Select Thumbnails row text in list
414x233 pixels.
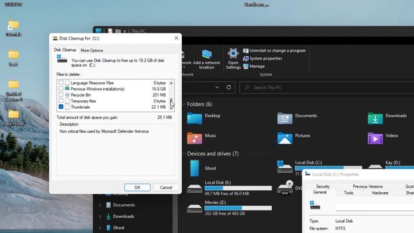(x=80, y=107)
